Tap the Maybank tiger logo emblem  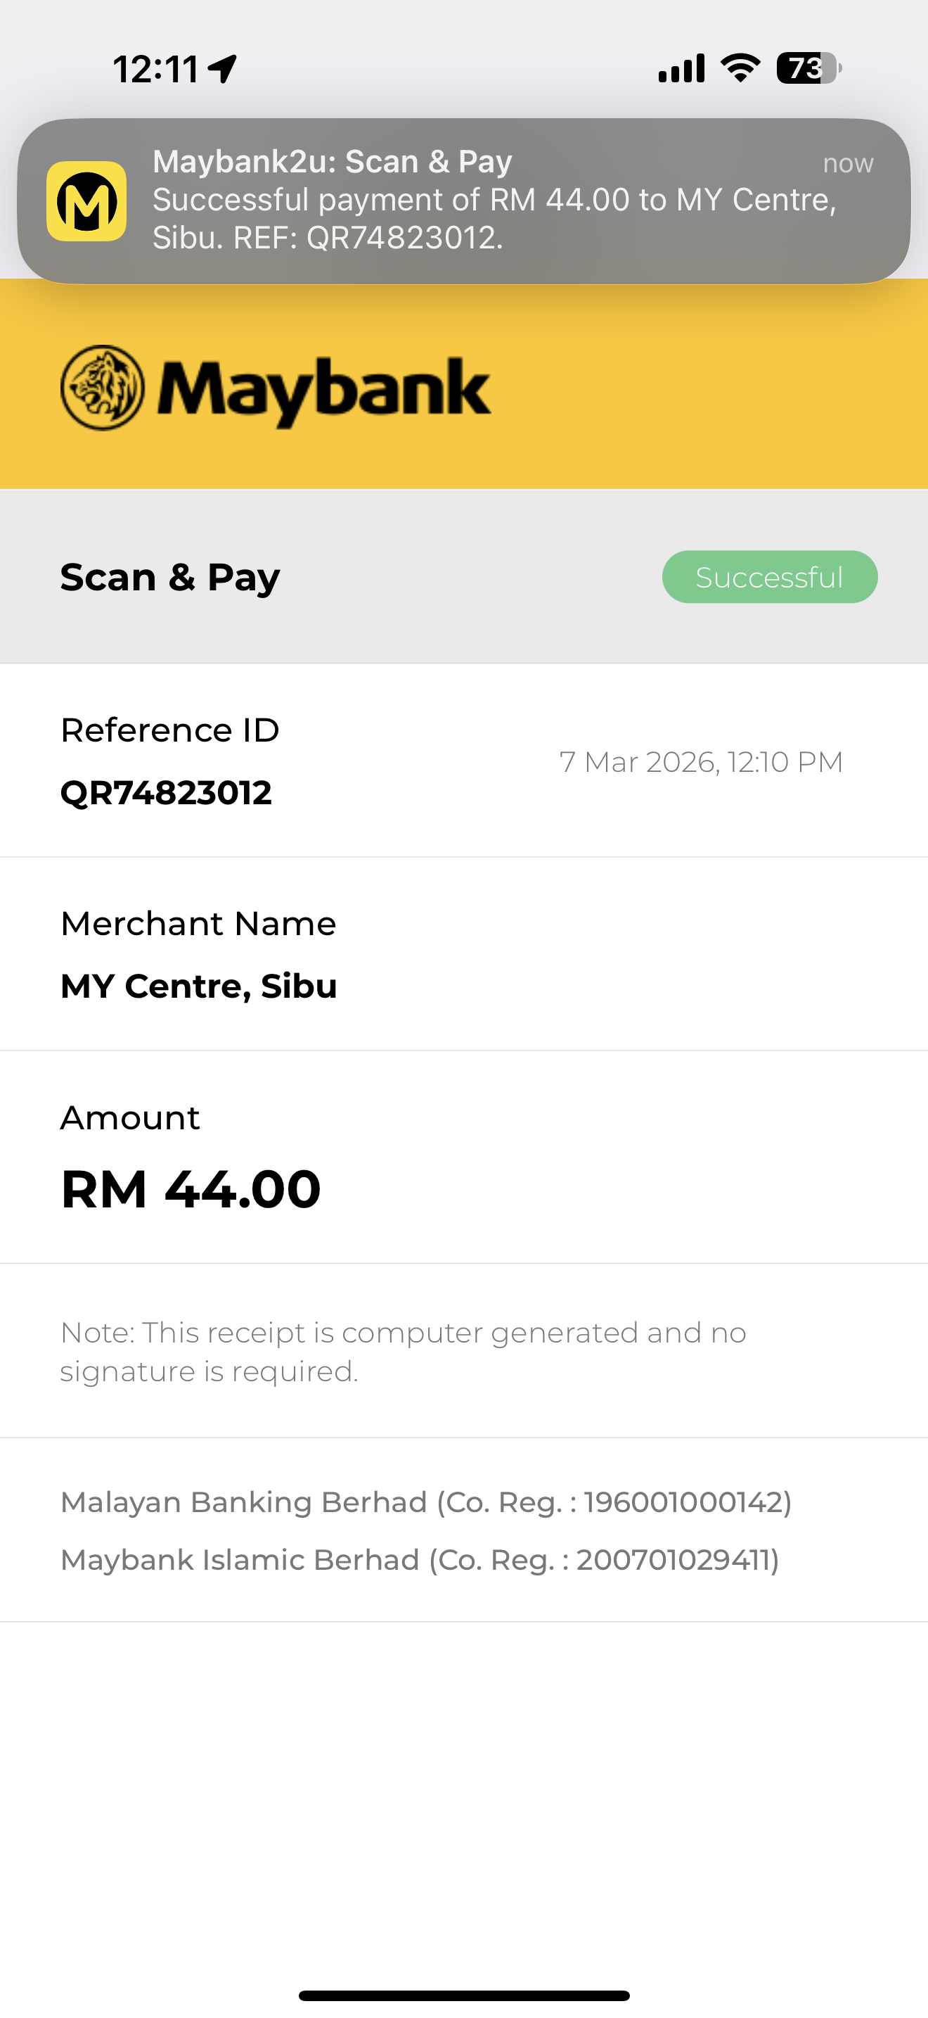click(x=103, y=388)
